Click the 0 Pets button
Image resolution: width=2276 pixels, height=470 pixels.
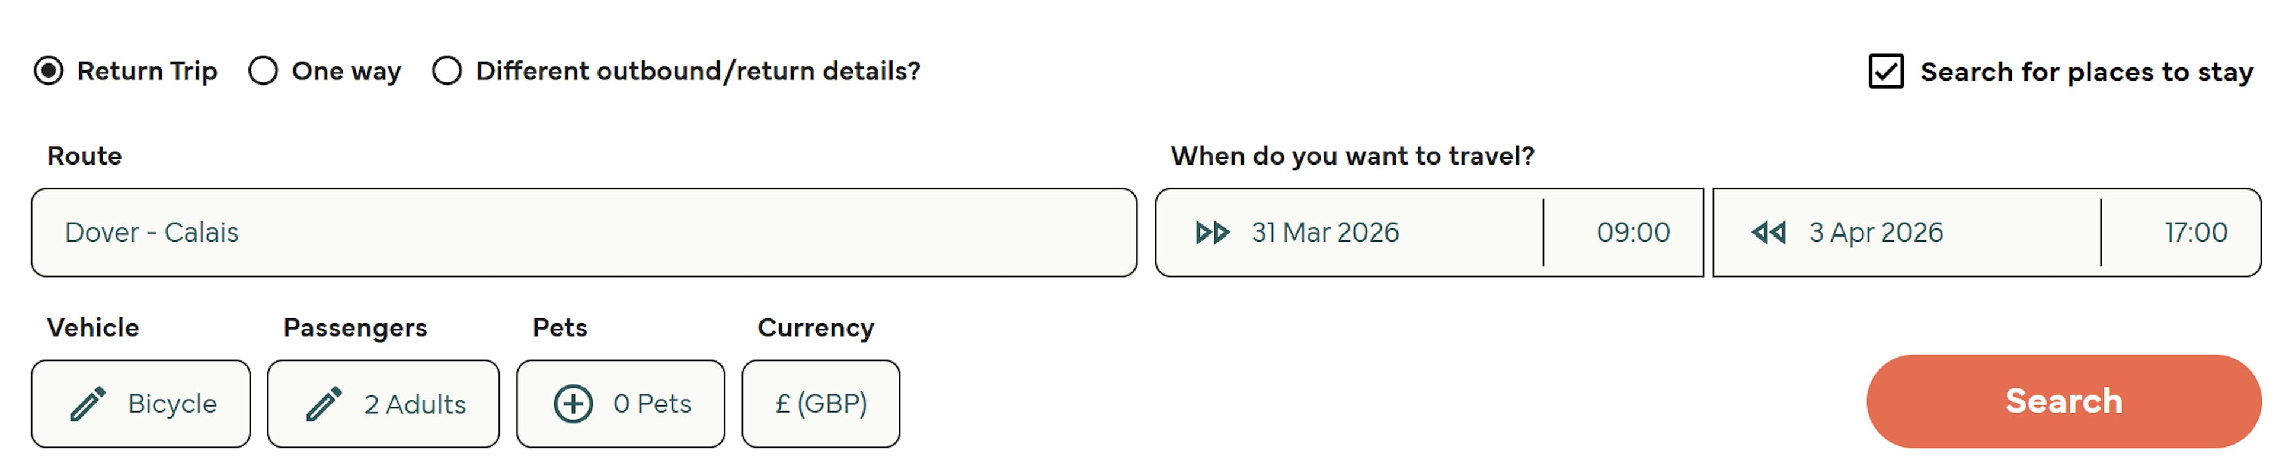[x=651, y=404]
